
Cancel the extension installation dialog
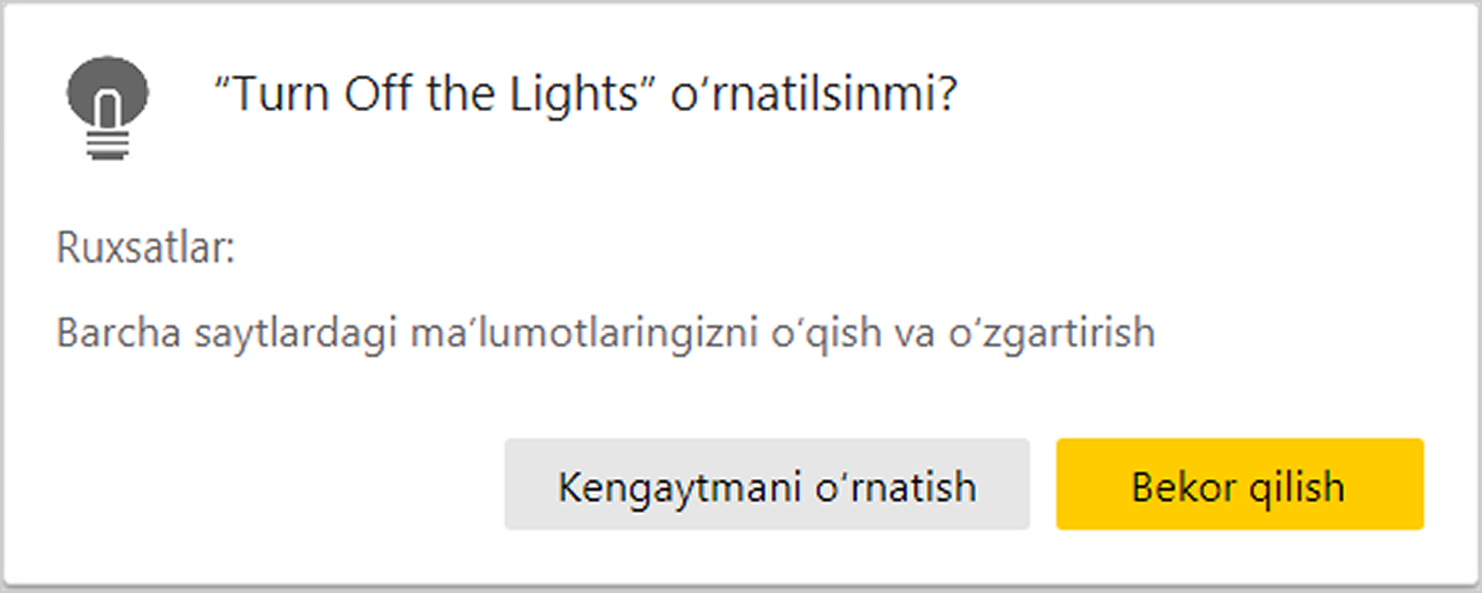[x=1239, y=486]
